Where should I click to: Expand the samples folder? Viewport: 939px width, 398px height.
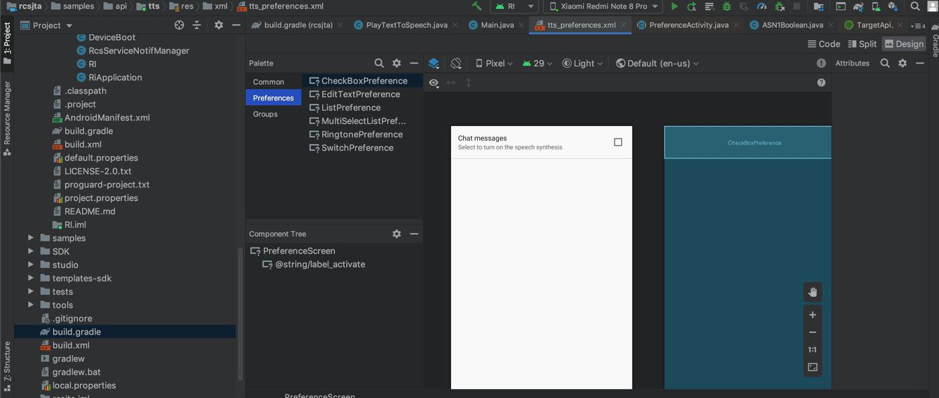point(31,238)
